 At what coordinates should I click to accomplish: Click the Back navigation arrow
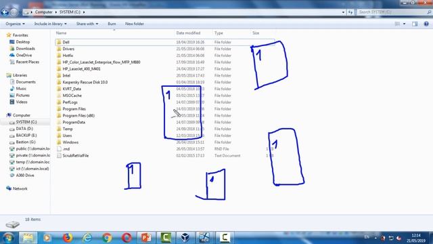pos(5,12)
